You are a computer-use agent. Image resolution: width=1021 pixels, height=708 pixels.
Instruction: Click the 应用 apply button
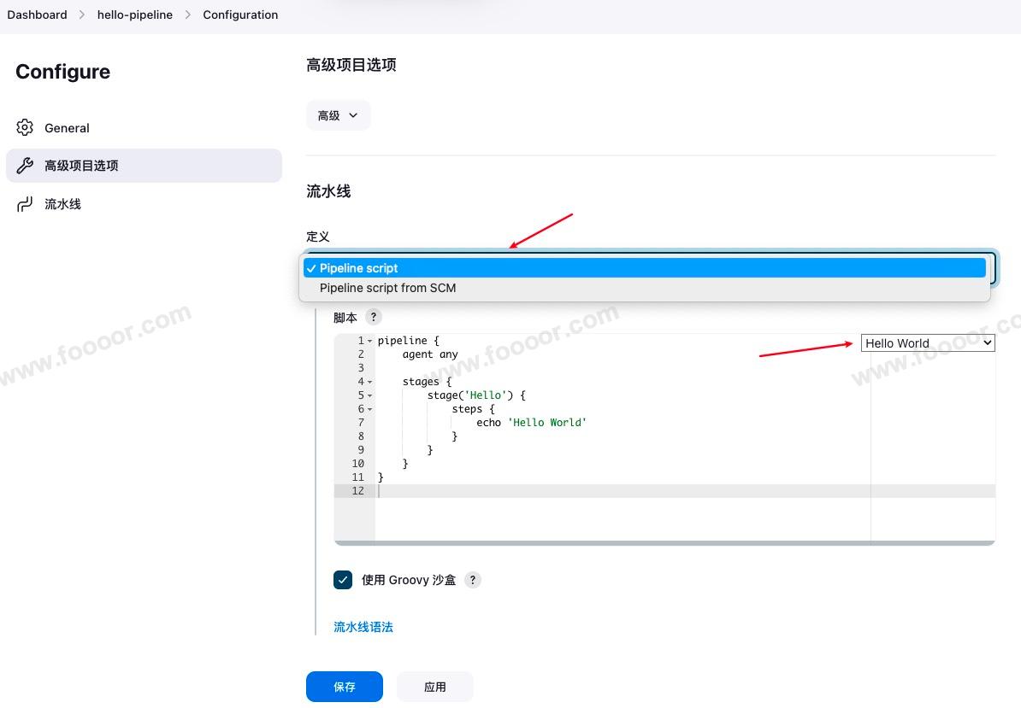tap(434, 687)
